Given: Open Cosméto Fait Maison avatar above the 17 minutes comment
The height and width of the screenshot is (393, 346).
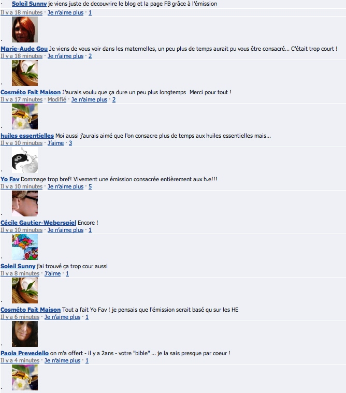Looking at the screenshot, I should point(25,73).
